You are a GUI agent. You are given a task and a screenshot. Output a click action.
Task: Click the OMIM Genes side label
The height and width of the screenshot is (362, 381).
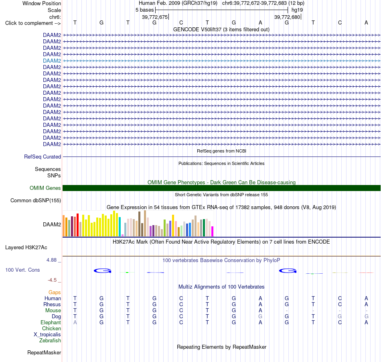pos(45,188)
